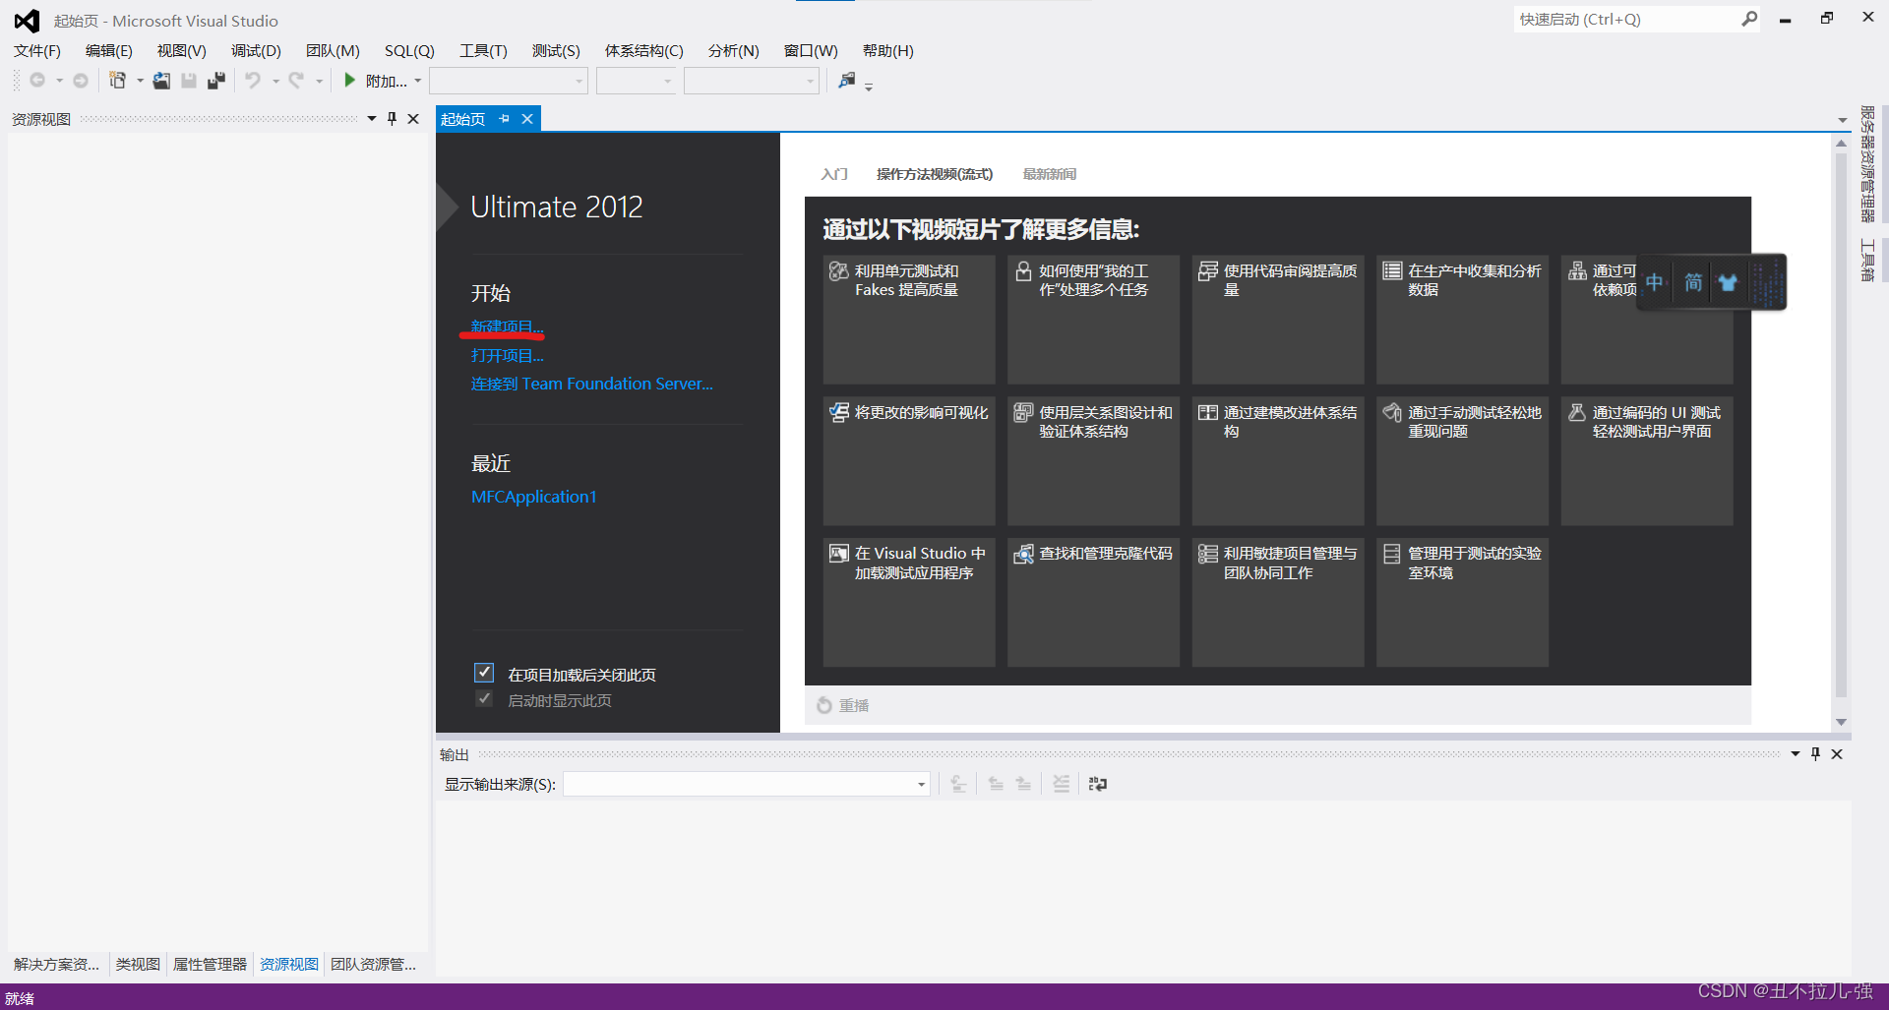Image resolution: width=1889 pixels, height=1010 pixels.
Task: Switch to the 类视图 bottom tab
Action: [138, 964]
